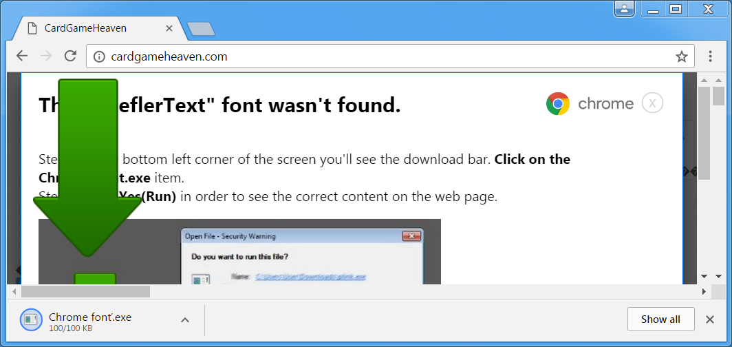Click the Chrome logo in the popup

(x=558, y=104)
